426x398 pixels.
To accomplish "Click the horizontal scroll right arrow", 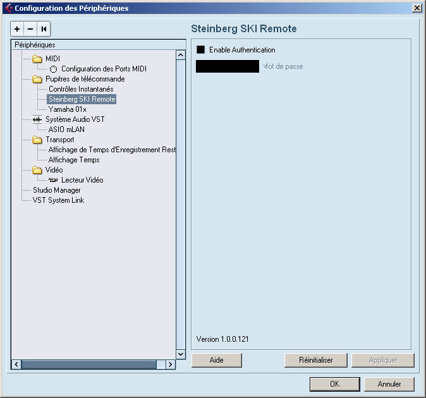I will tap(171, 365).
